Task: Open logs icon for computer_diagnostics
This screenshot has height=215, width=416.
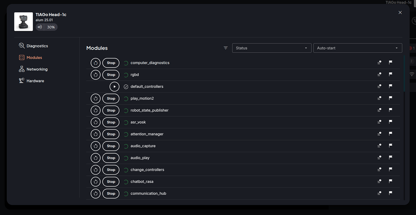Action: [379, 62]
